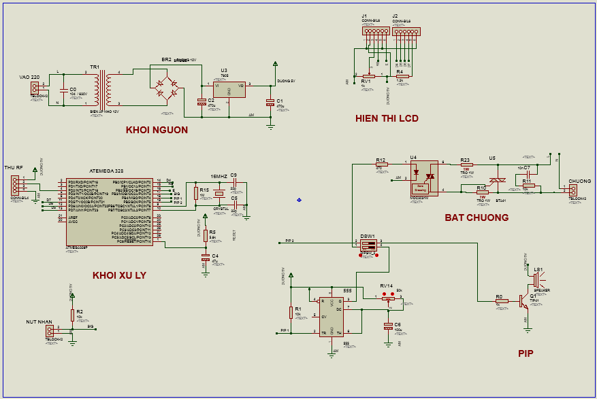Click the BR2 bridge rectifier
The image size is (597, 399).
pos(167,86)
